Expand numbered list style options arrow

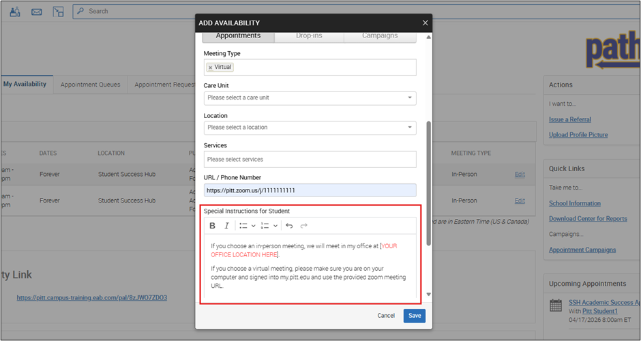pyautogui.click(x=275, y=226)
